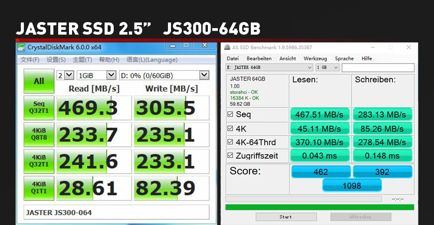Click the 4KiB Q32T1 write value 233.1

pyautogui.click(x=171, y=161)
